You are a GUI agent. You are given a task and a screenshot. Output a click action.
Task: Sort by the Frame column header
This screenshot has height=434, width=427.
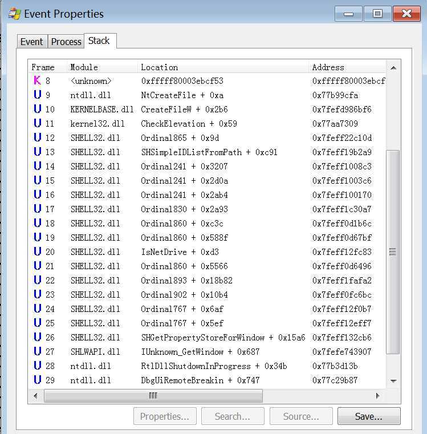47,67
